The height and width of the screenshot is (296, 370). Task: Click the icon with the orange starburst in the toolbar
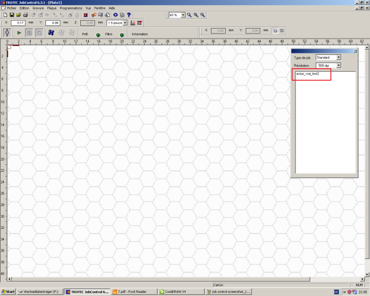(x=94, y=15)
